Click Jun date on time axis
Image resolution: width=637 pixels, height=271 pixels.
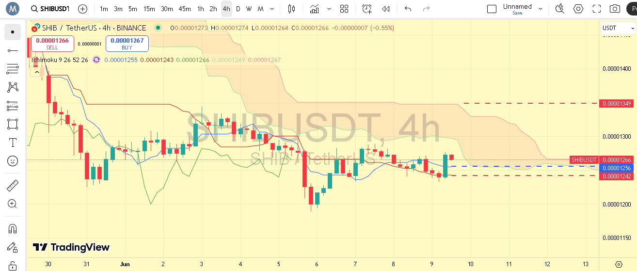pyautogui.click(x=125, y=264)
